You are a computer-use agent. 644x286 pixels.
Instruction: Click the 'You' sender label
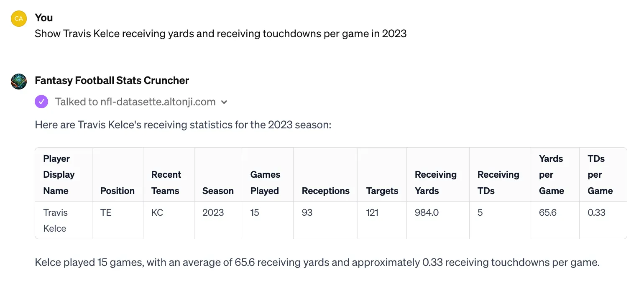44,18
